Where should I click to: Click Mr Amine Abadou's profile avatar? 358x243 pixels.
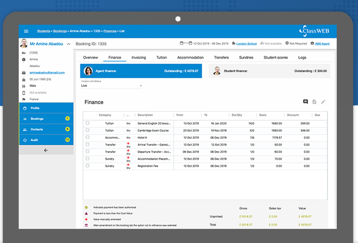[24, 43]
